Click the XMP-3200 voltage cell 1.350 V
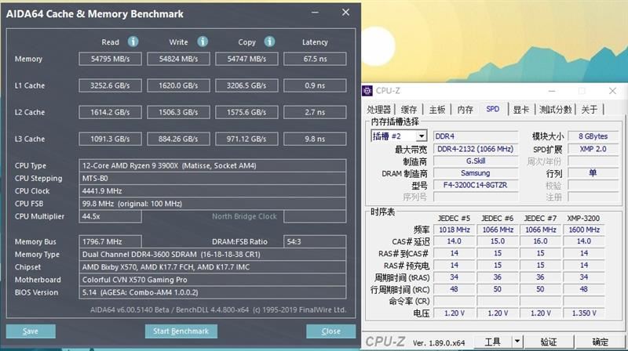 [x=584, y=313]
